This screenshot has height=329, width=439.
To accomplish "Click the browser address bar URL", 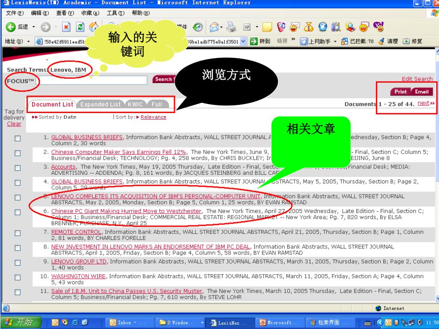I will [x=141, y=42].
